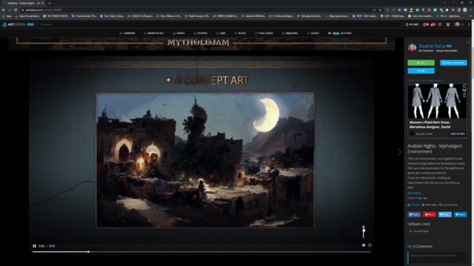Image resolution: width=474 pixels, height=266 pixels.
Task: Click the LinkedIn Share button
Action: coord(461,214)
